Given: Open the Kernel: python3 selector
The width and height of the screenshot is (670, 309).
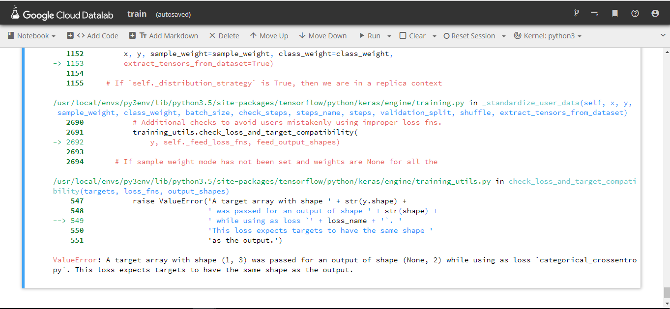Looking at the screenshot, I should [x=547, y=35].
